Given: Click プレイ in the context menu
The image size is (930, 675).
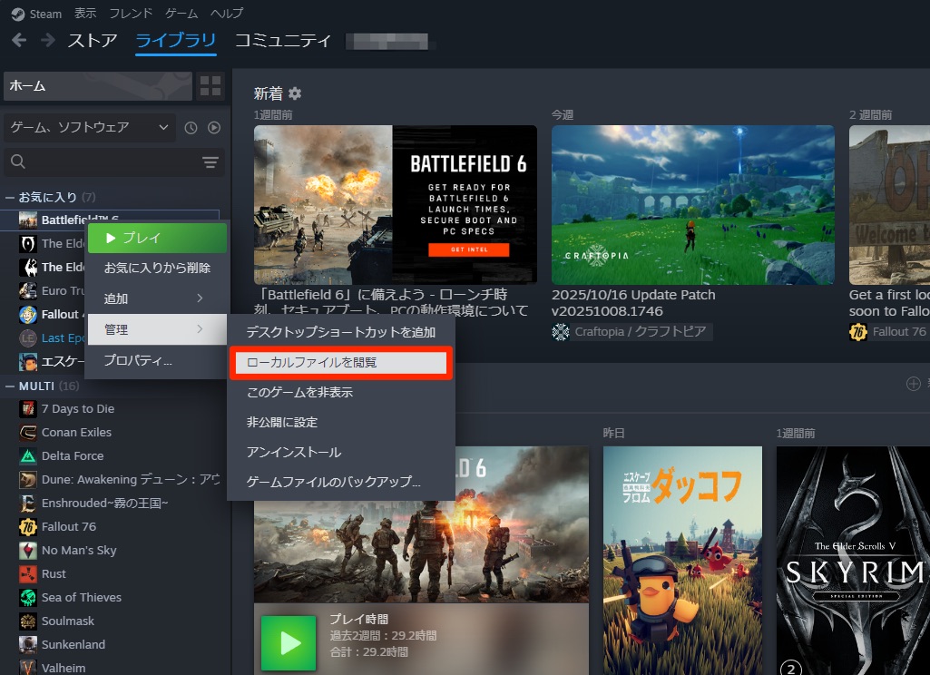Looking at the screenshot, I should [155, 238].
